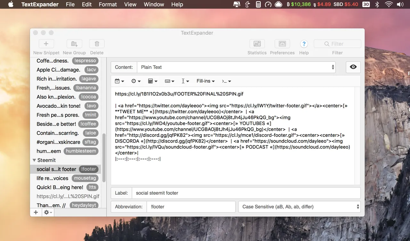
Task: Open the Format menu
Action: click(108, 4)
